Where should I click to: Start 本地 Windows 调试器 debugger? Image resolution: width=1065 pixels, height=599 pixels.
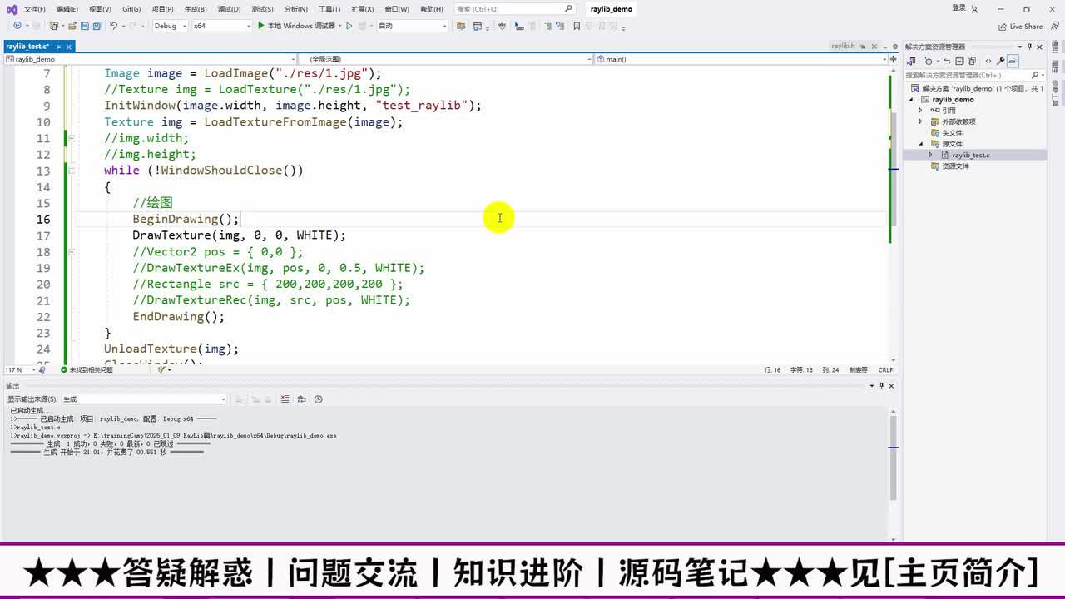296,26
